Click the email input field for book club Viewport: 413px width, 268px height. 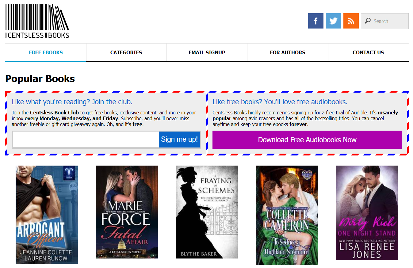[86, 140]
